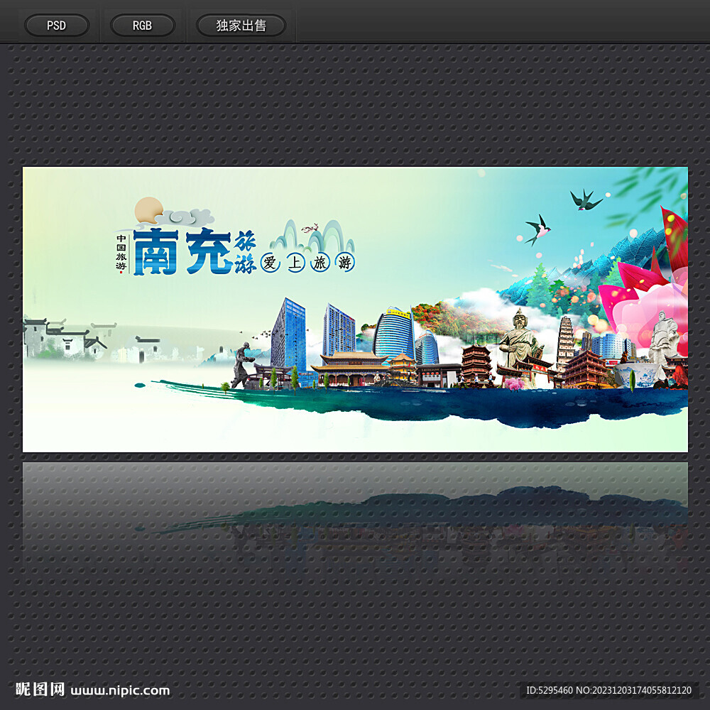
Task: Click the 南充 title text in banner
Action: coord(182,251)
